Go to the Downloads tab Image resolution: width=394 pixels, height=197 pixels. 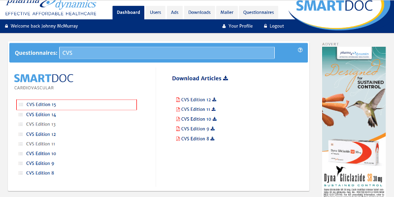pyautogui.click(x=199, y=12)
